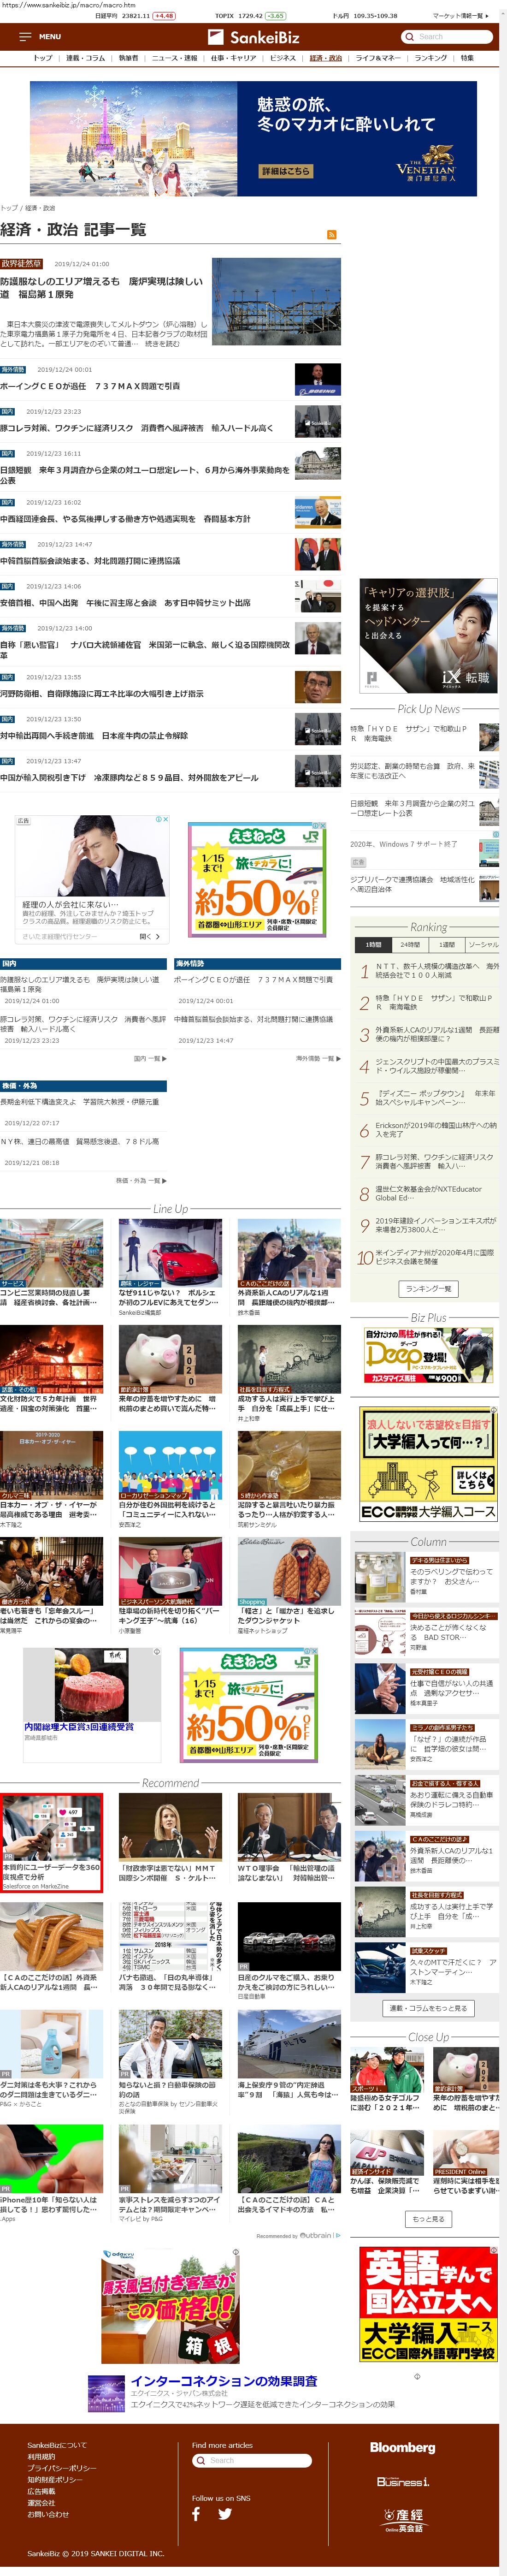Click the ランキング一覧 button
This screenshot has width=507, height=2576.
tap(428, 1289)
